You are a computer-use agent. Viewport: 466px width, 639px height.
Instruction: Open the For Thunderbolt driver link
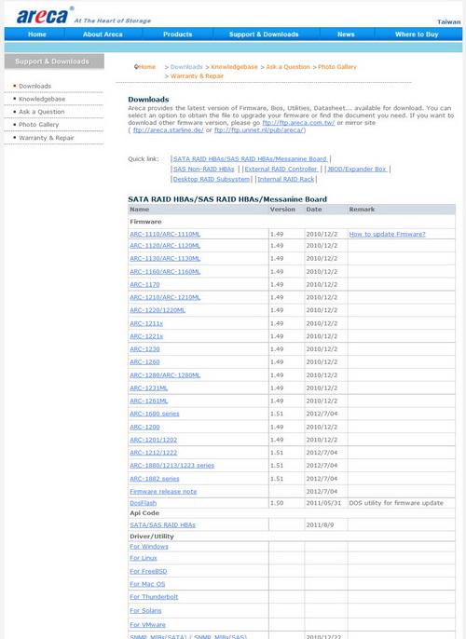[x=154, y=597]
